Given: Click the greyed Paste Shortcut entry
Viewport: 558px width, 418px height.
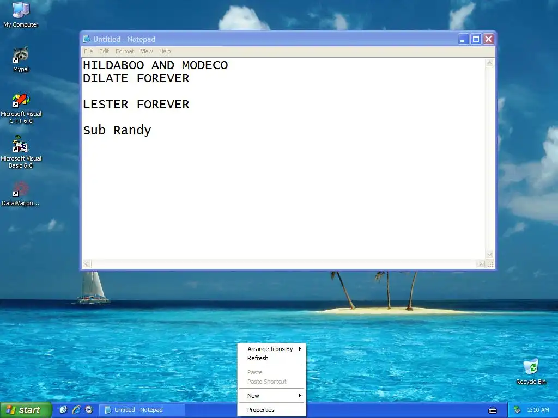Looking at the screenshot, I should tap(271, 382).
